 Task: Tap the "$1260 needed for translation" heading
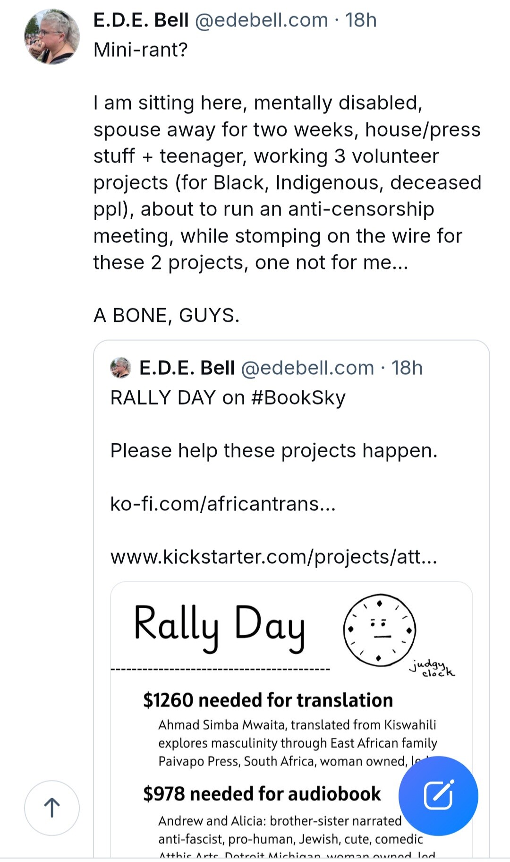268,700
